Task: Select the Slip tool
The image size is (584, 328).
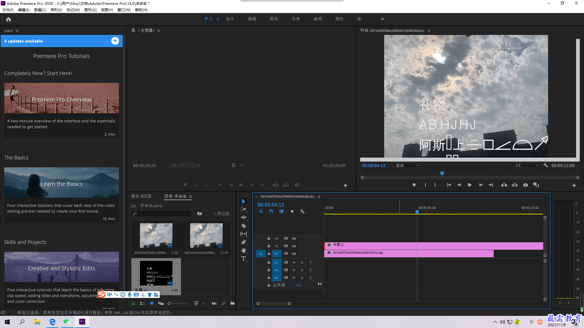Action: [244, 234]
